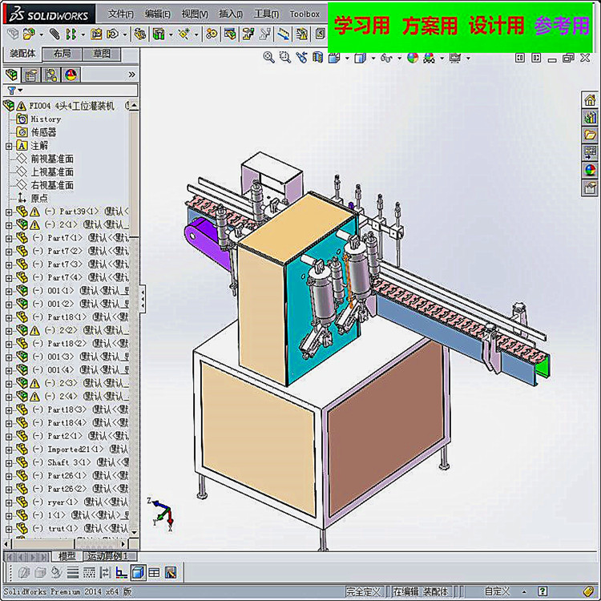601x601 pixels.
Task: Click the Section View icon
Action: [318, 58]
